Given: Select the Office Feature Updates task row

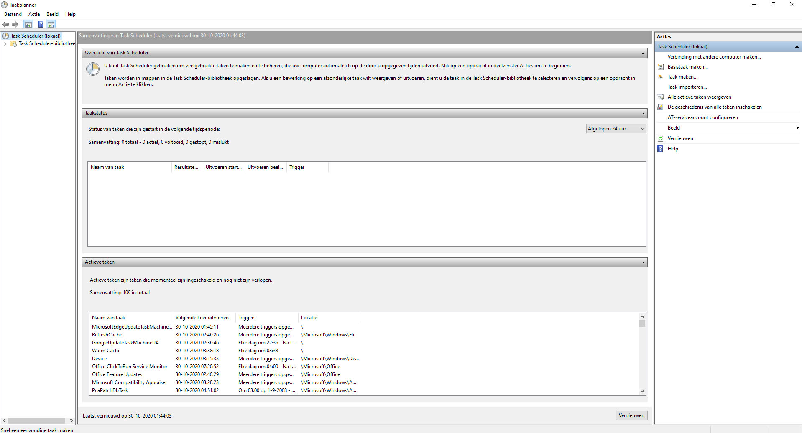Looking at the screenshot, I should click(x=225, y=374).
